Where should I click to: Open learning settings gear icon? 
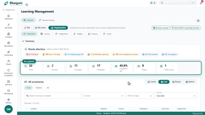[x=198, y=20]
